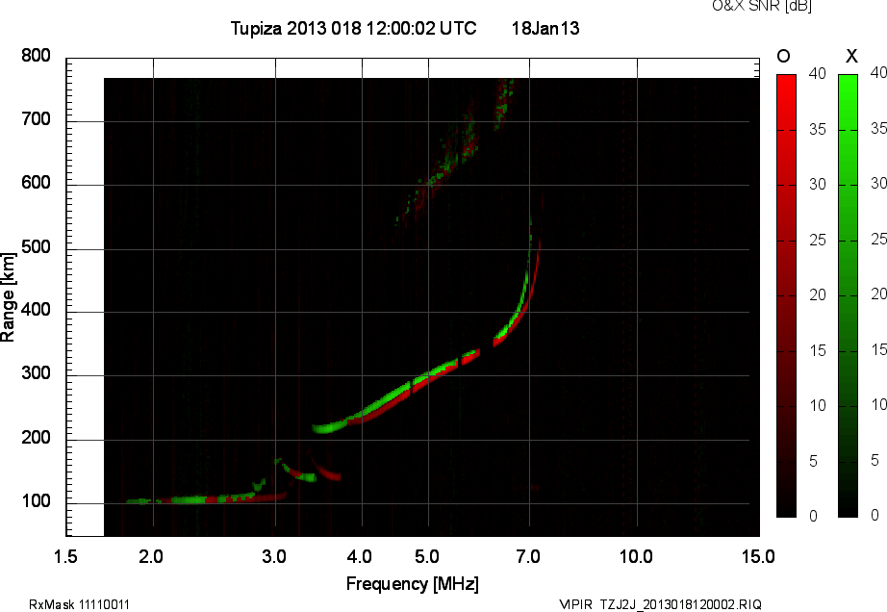This screenshot has height=612, width=887.
Task: Click the E-layer trace near 100 km range
Action: pos(207,498)
